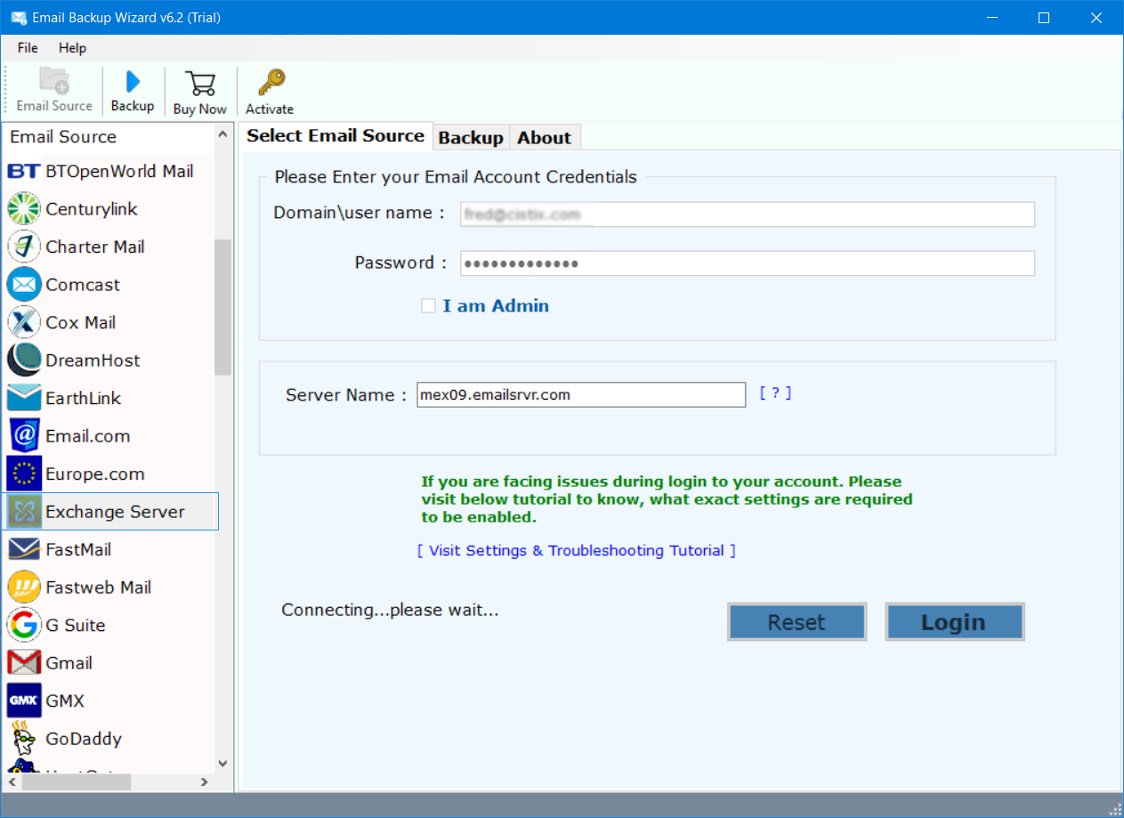Screen dimensions: 1124x818
Task: Open Visit Settings & Troubleshooting Tutorial link
Action: click(577, 551)
